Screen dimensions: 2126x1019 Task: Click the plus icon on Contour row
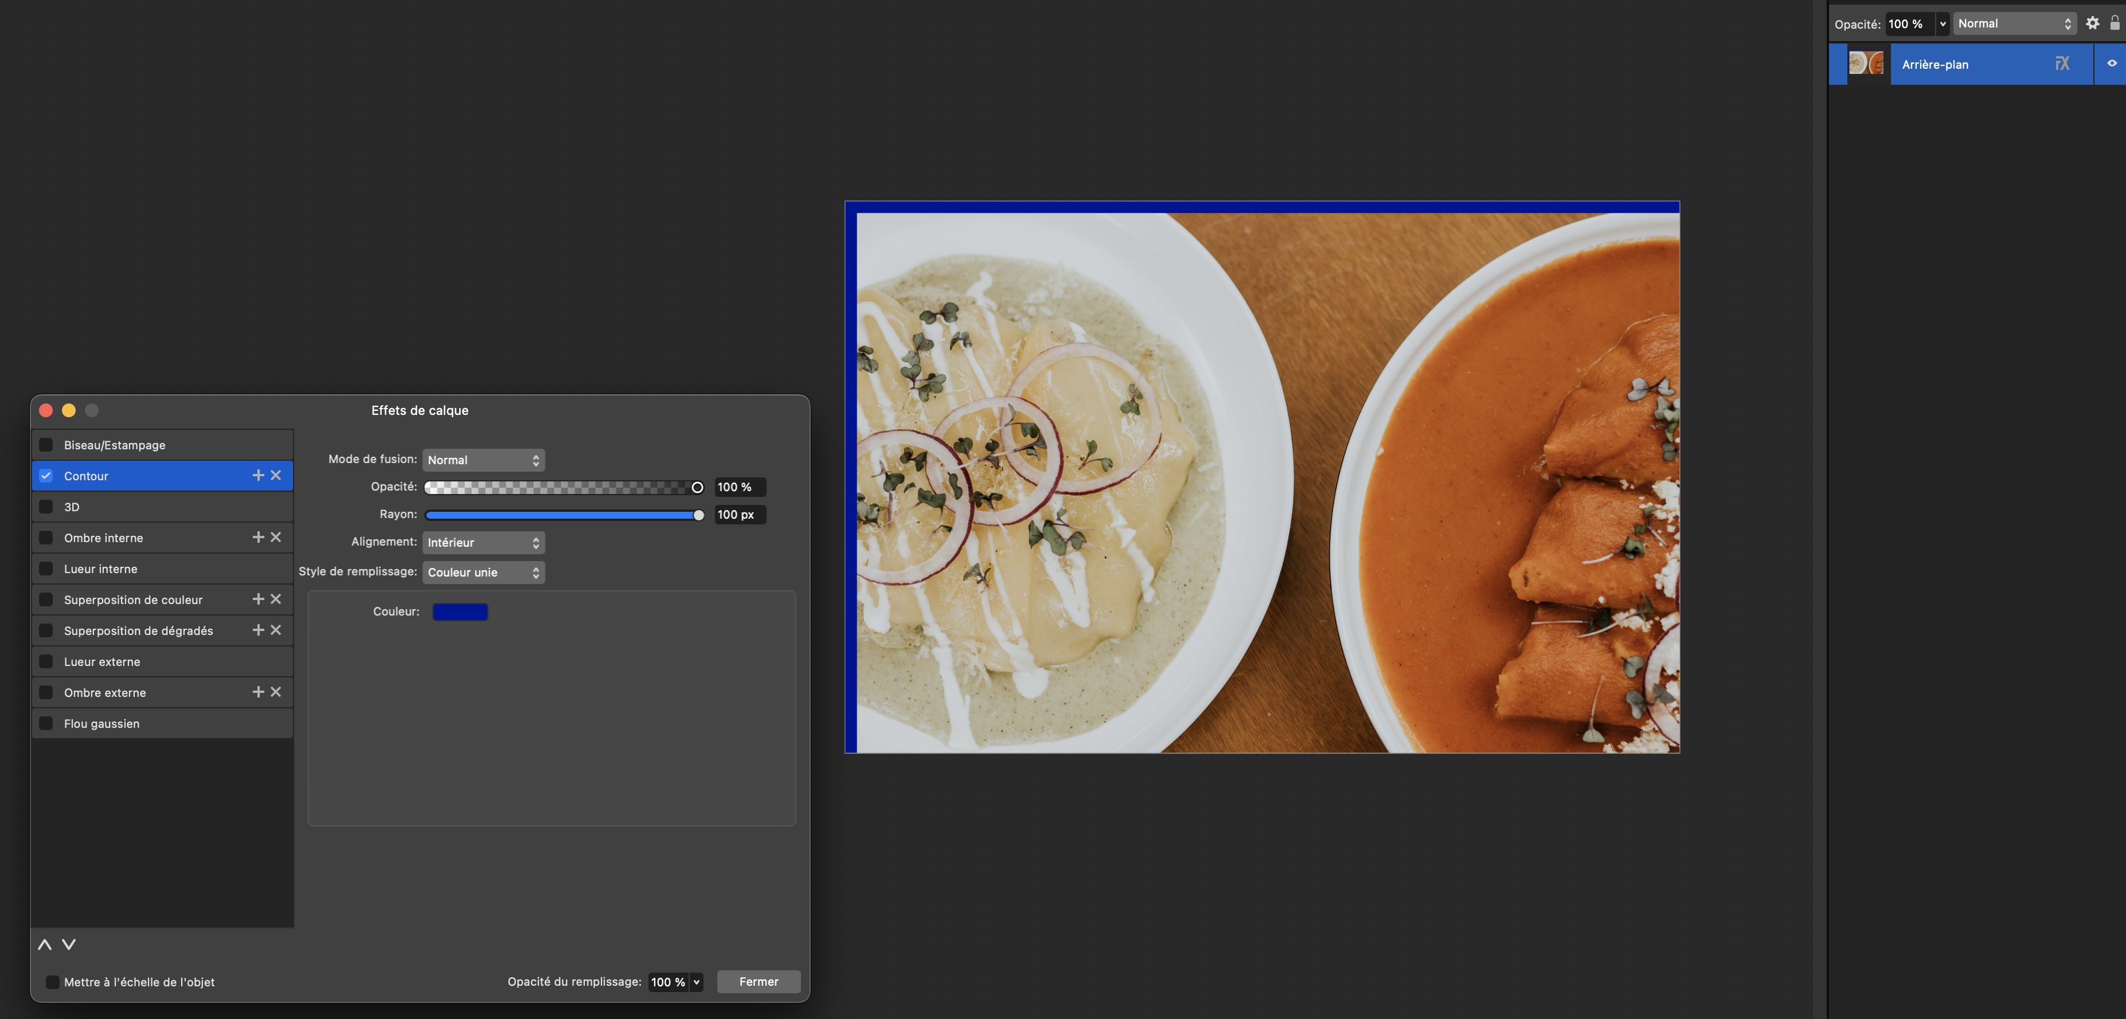point(259,475)
